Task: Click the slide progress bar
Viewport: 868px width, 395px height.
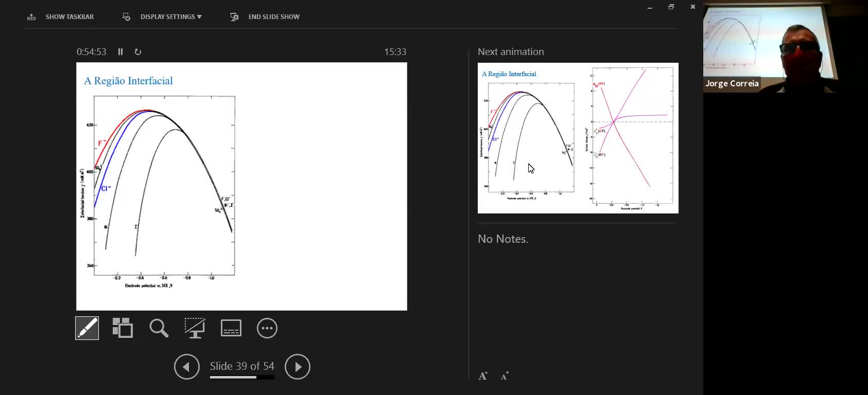Action: [x=241, y=378]
